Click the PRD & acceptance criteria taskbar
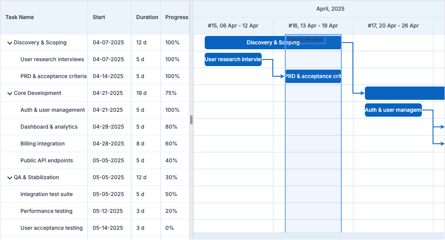Viewport: 445px width, 240px height. [313, 76]
